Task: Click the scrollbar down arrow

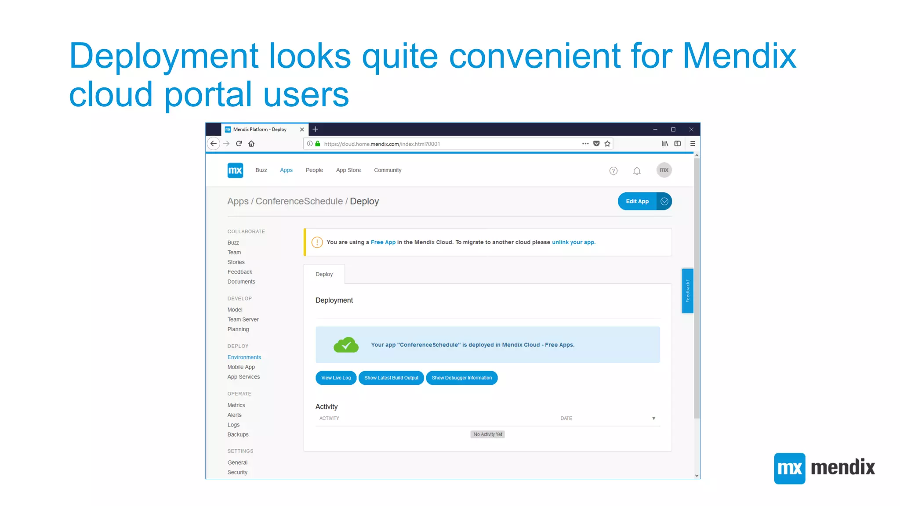Action: (697, 476)
